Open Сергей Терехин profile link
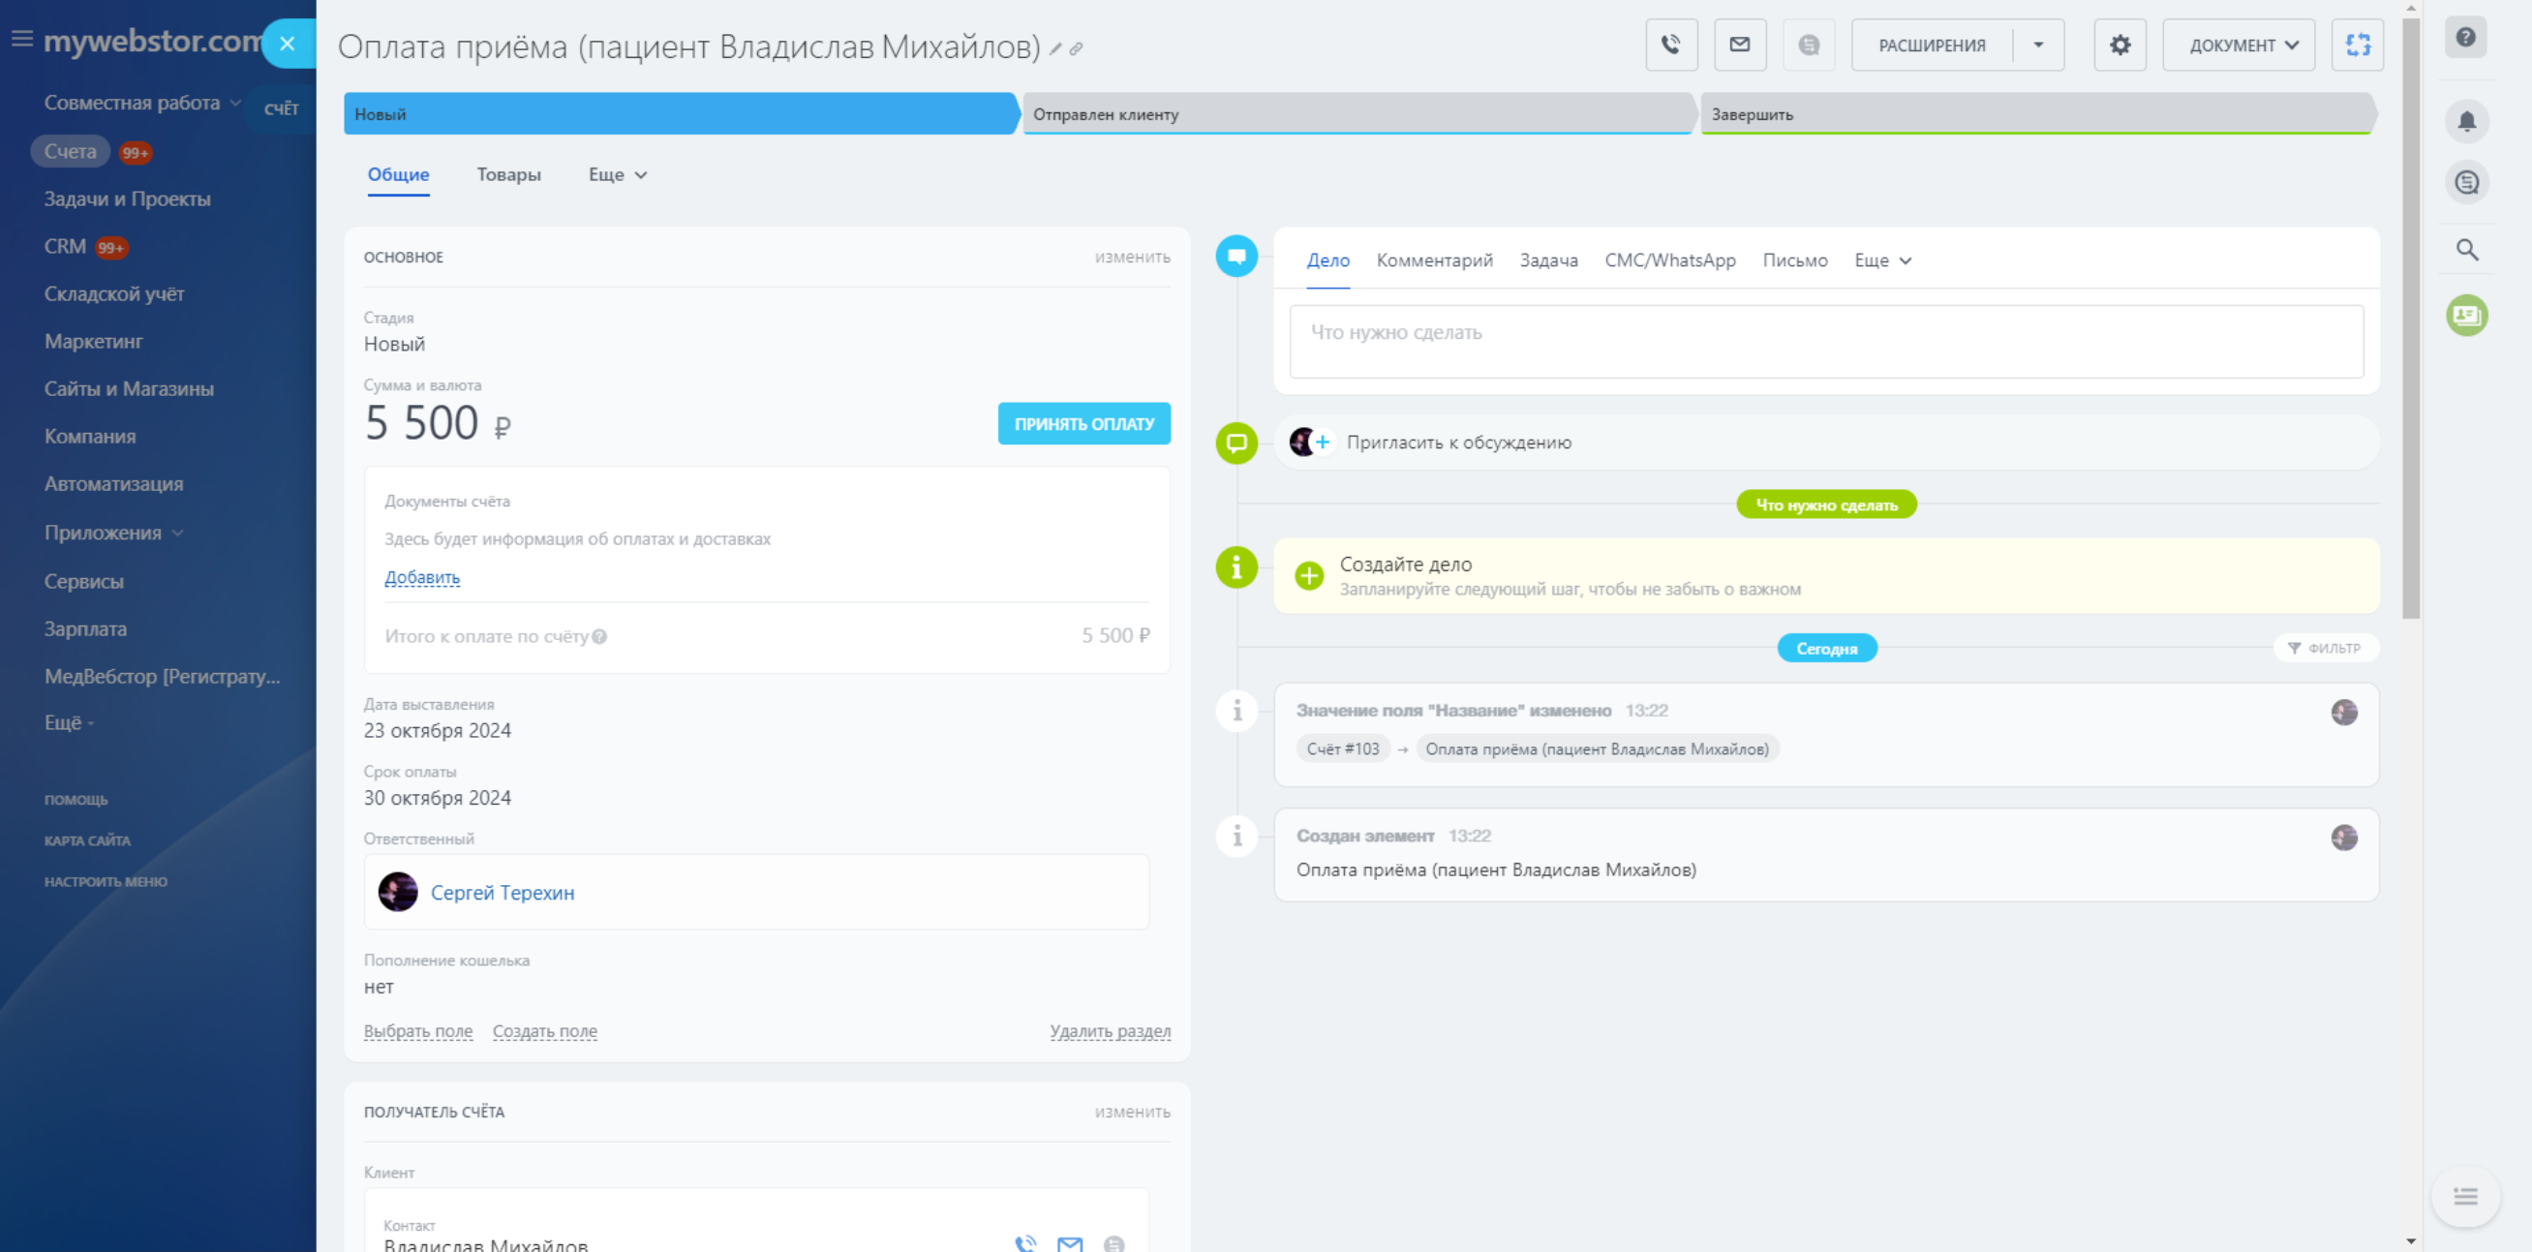 tap(503, 894)
